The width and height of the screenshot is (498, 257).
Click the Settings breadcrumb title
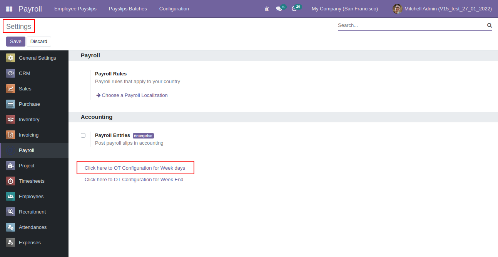(x=18, y=27)
